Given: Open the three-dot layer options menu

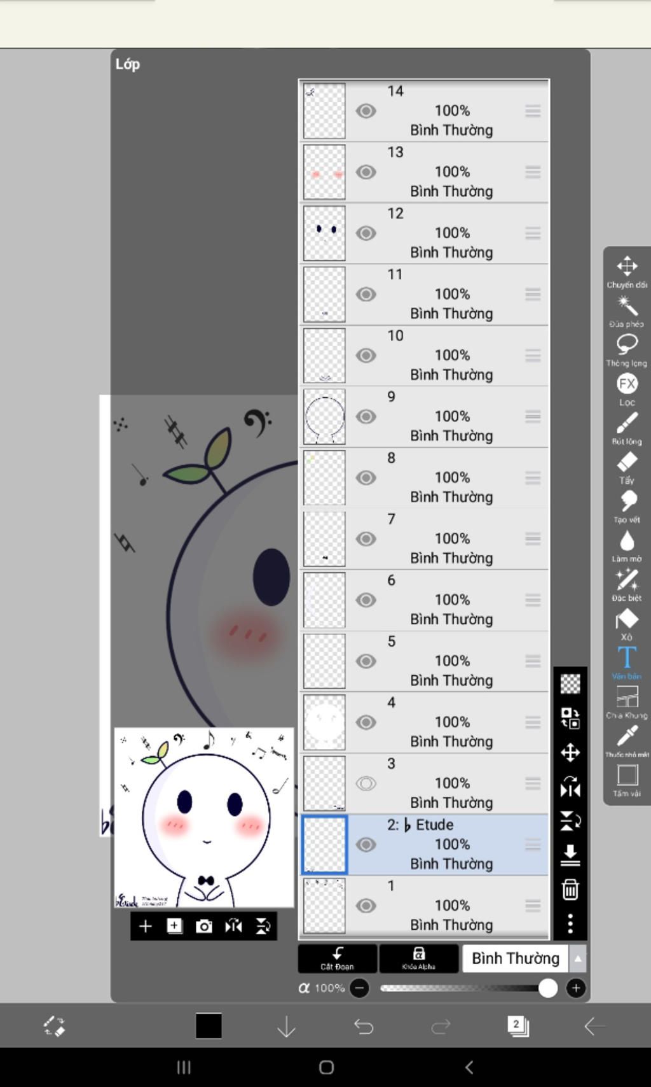Looking at the screenshot, I should pos(570,923).
